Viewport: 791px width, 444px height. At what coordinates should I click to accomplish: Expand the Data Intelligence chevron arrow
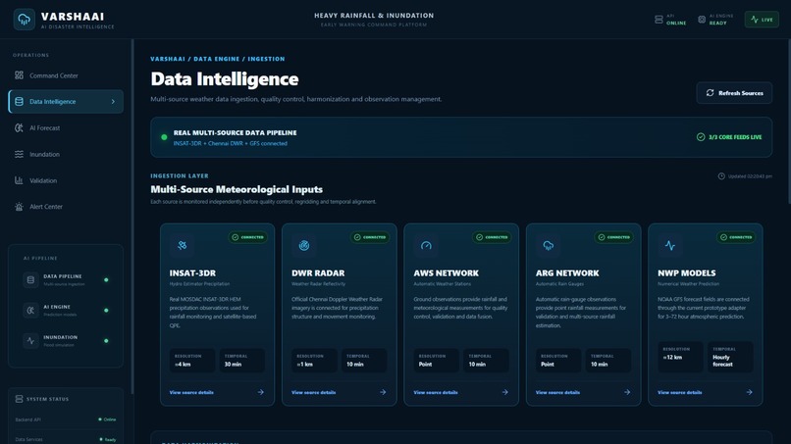113,102
